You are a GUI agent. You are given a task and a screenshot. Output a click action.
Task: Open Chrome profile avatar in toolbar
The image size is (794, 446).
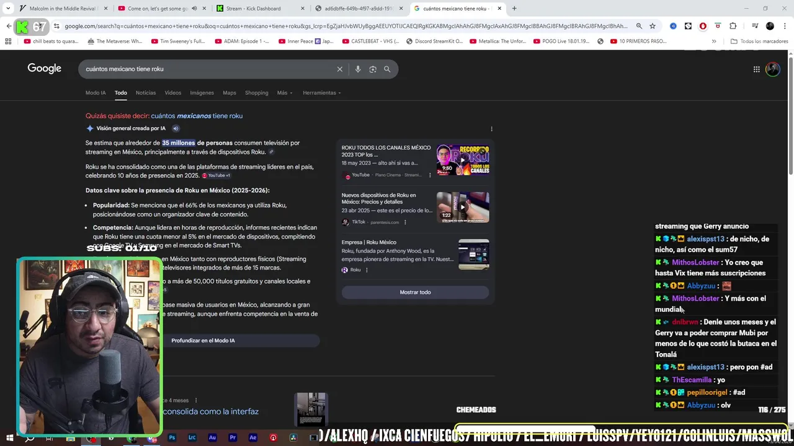[770, 26]
